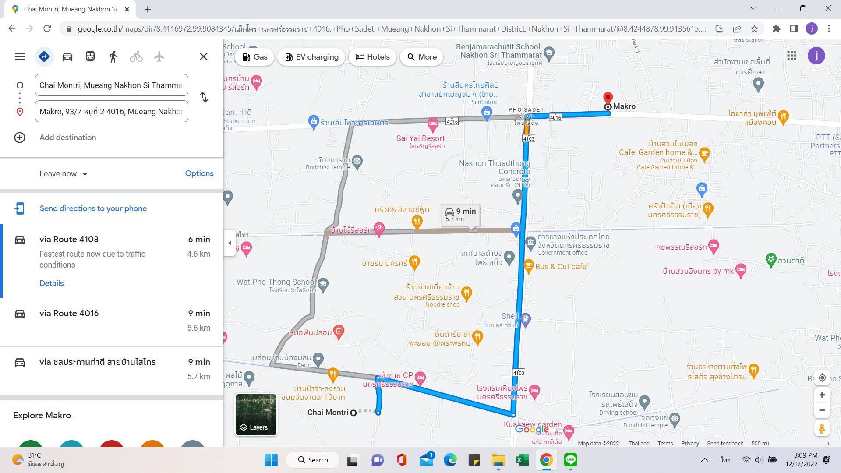Select the driving travel mode icon

click(x=67, y=57)
